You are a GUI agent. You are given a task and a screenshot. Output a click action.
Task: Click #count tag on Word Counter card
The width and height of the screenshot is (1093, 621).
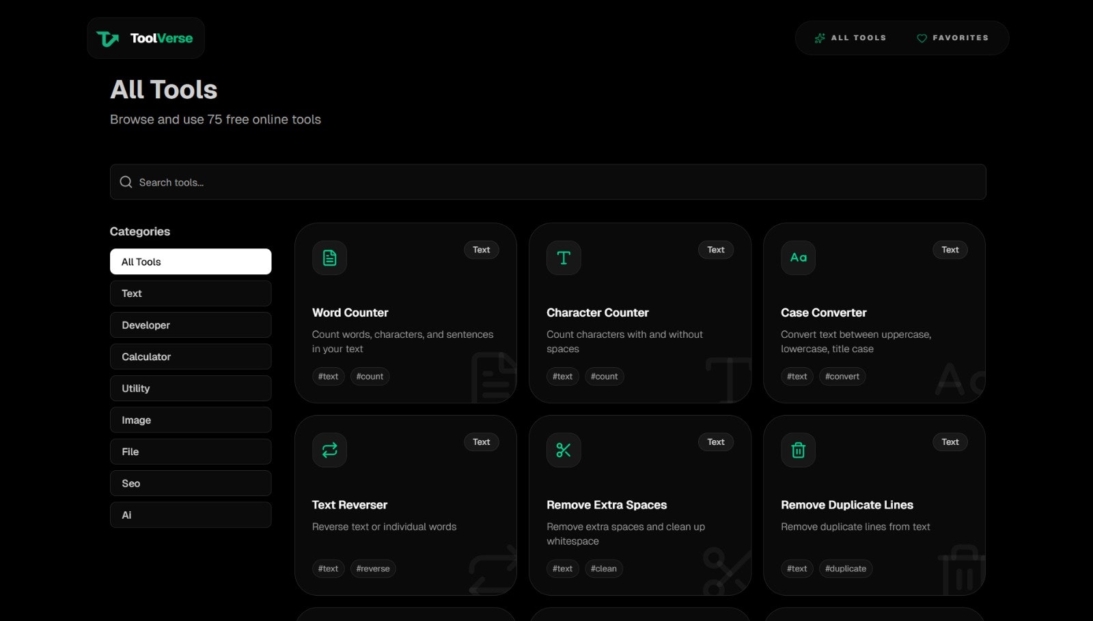tap(370, 377)
